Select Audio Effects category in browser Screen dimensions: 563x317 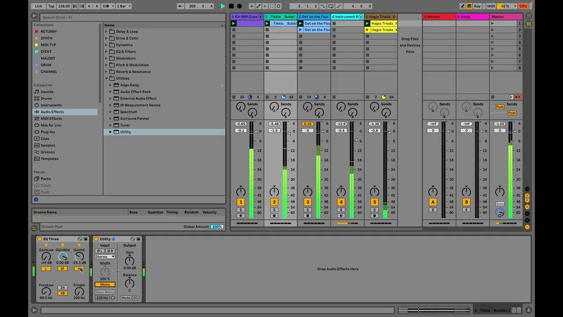65,112
